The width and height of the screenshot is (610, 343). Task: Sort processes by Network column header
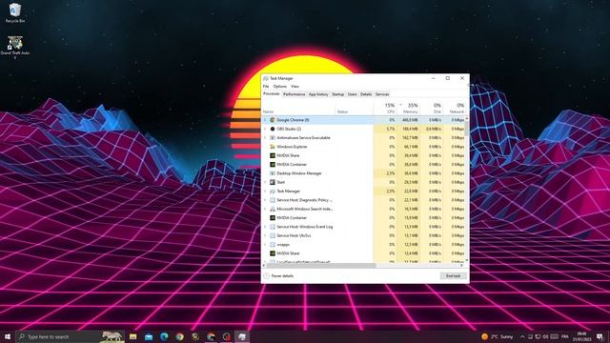click(455, 108)
